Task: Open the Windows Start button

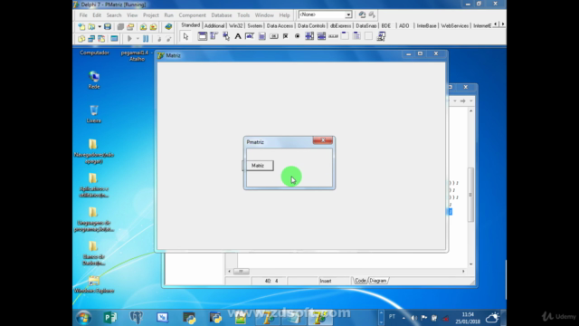Action: [x=84, y=318]
